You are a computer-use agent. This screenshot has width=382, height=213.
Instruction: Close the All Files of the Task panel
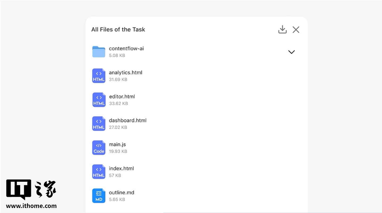296,29
